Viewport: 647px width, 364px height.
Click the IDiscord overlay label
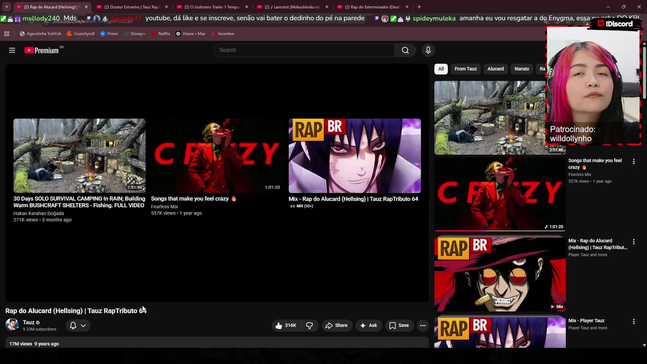coord(615,24)
